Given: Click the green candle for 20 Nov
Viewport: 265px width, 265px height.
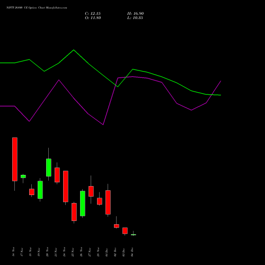Looking at the screenshot, I should coord(49,167).
